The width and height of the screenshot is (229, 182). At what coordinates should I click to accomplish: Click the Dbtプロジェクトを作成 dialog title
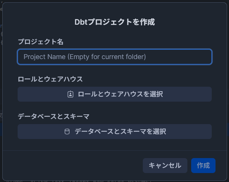coord(115,22)
